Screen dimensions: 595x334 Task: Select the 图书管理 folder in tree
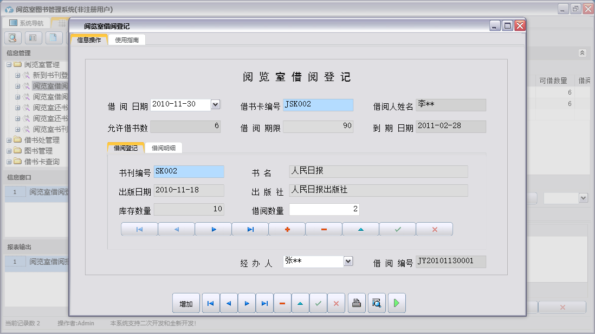pyautogui.click(x=38, y=151)
